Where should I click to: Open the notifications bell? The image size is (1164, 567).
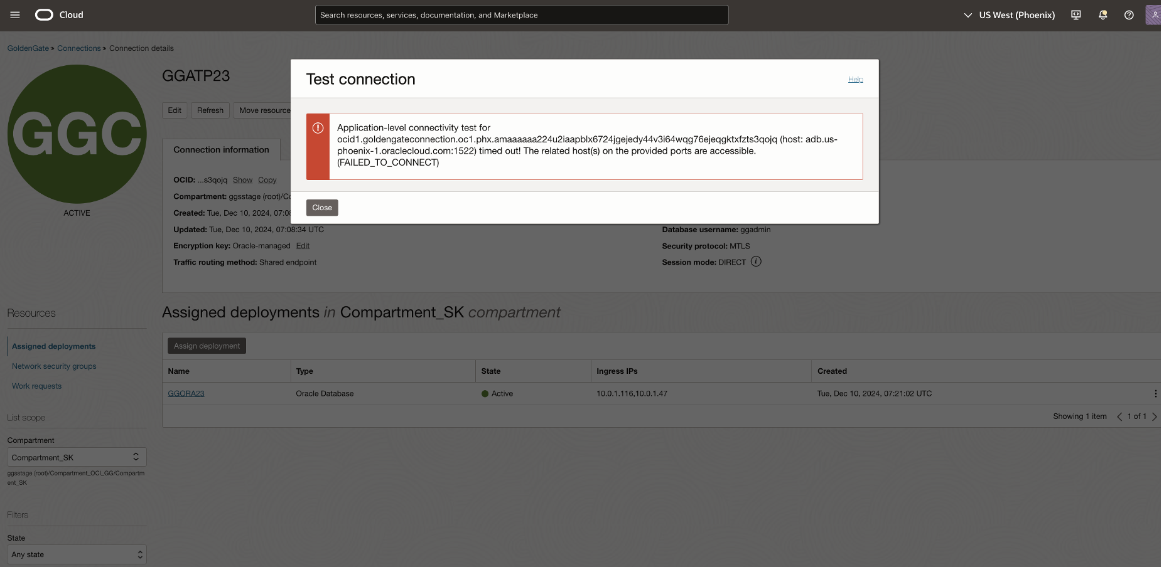click(x=1102, y=15)
